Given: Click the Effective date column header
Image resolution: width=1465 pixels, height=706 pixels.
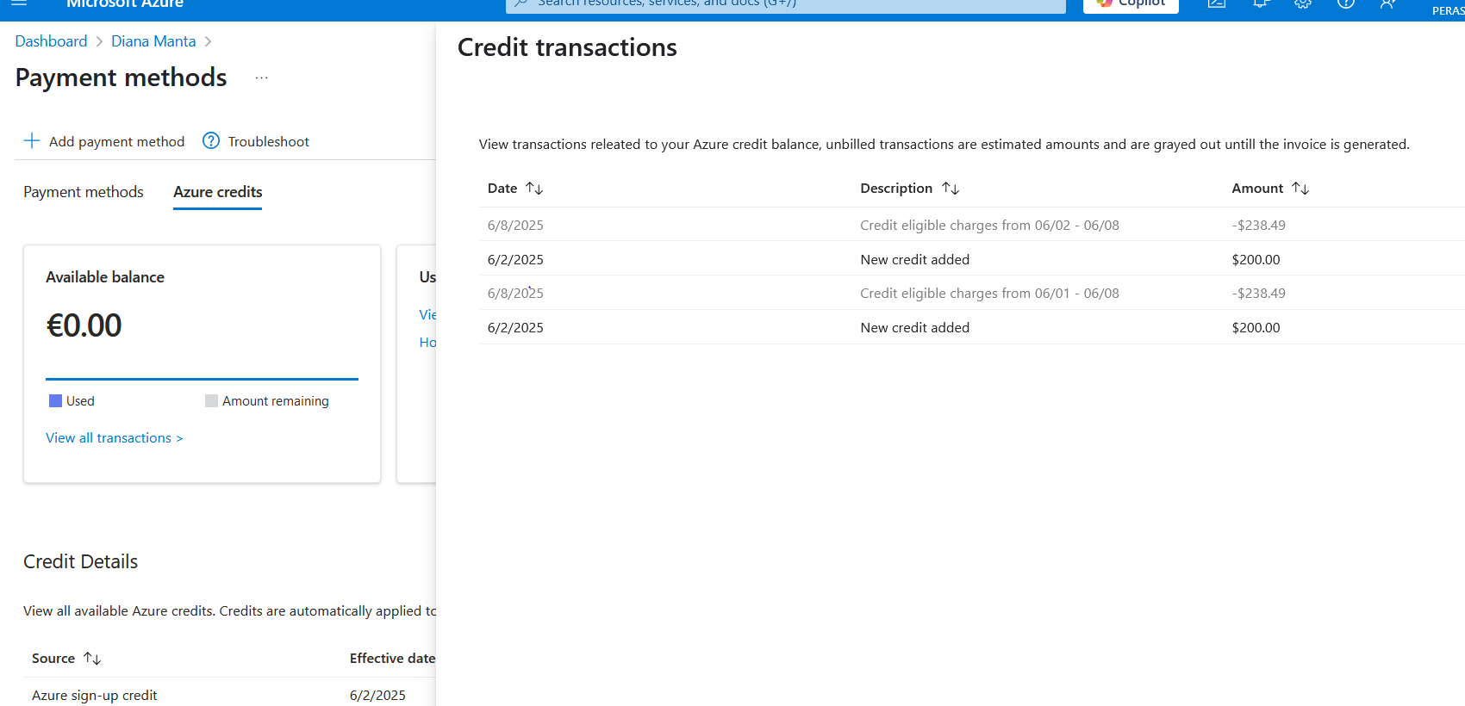Looking at the screenshot, I should (392, 659).
